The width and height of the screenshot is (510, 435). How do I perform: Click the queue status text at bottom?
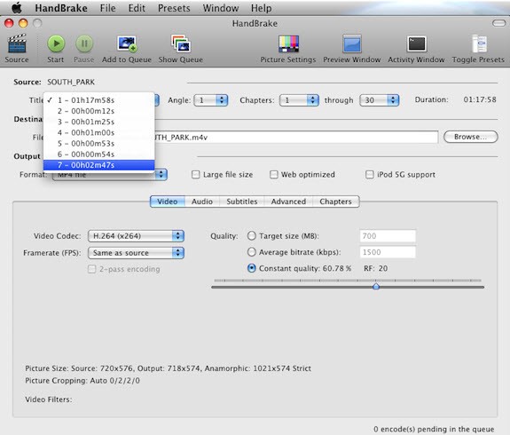[x=434, y=429]
